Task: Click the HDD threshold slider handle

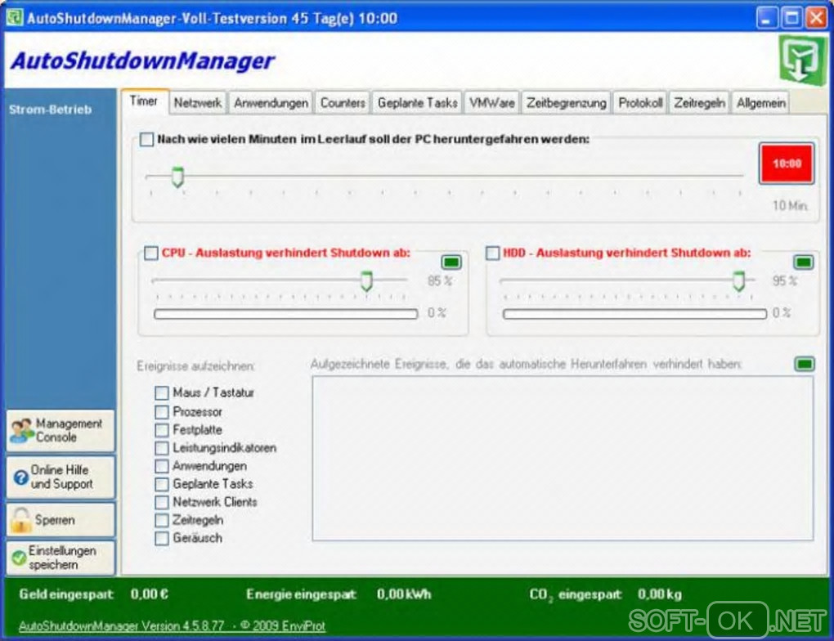Action: [739, 280]
